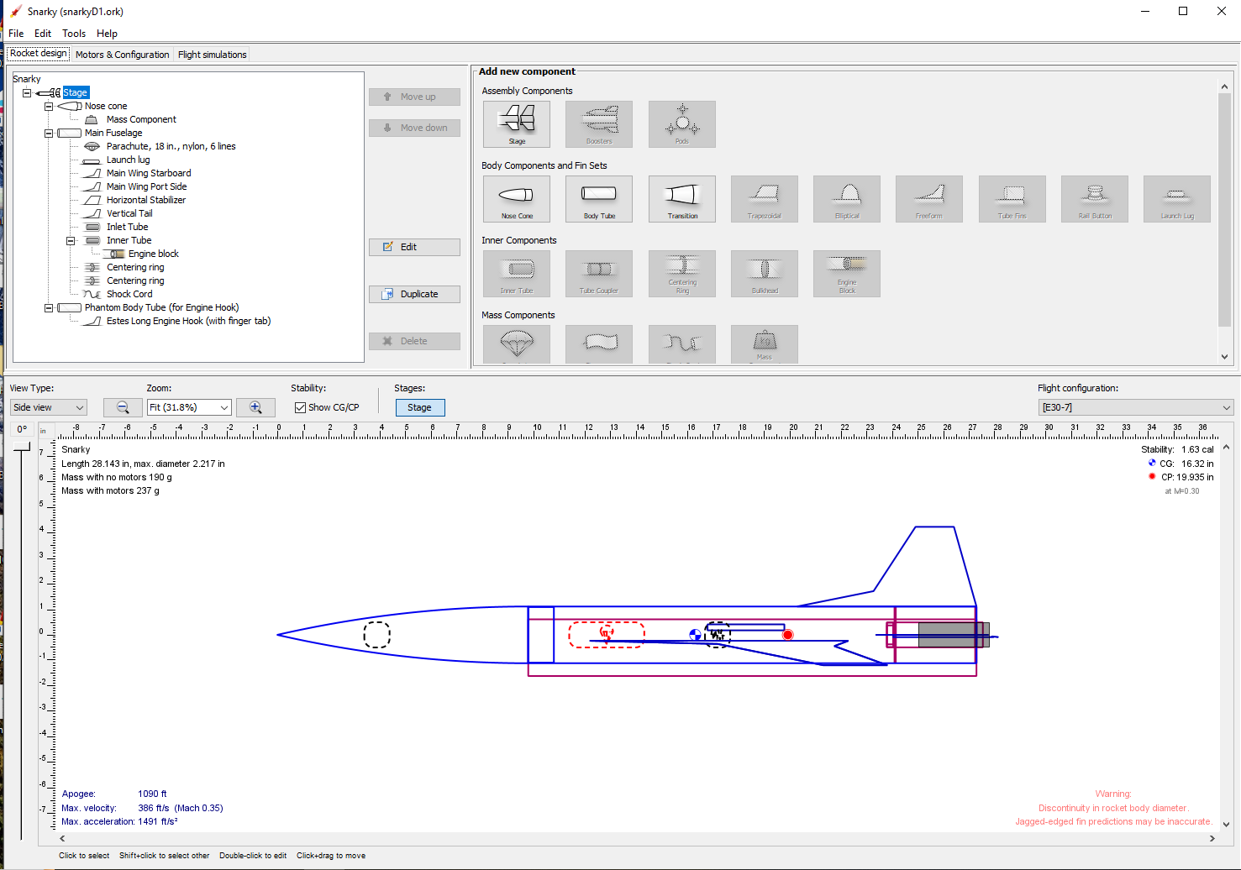Select the Stage button under Stages
1241x870 pixels.
420,407
